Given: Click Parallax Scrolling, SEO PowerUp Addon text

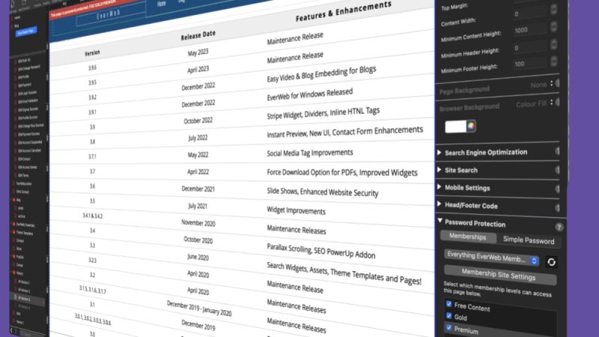Looking at the screenshot, I should 321,251.
